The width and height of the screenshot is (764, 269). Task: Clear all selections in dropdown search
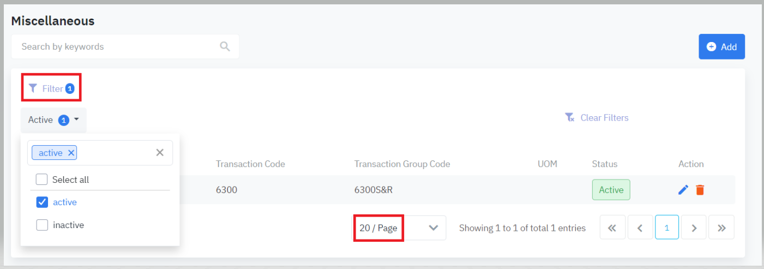click(x=160, y=153)
